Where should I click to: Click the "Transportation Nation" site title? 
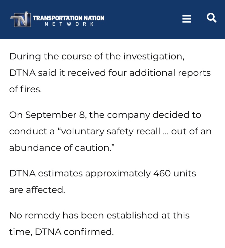pyautogui.click(x=68, y=18)
